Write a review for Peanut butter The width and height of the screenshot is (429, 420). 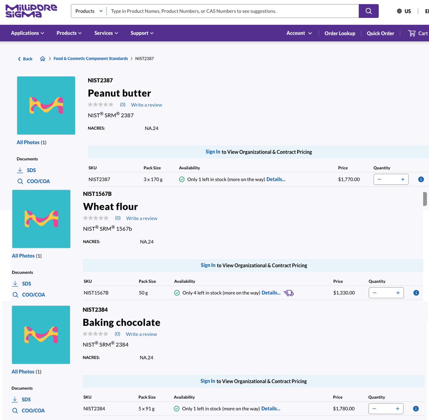pos(147,105)
